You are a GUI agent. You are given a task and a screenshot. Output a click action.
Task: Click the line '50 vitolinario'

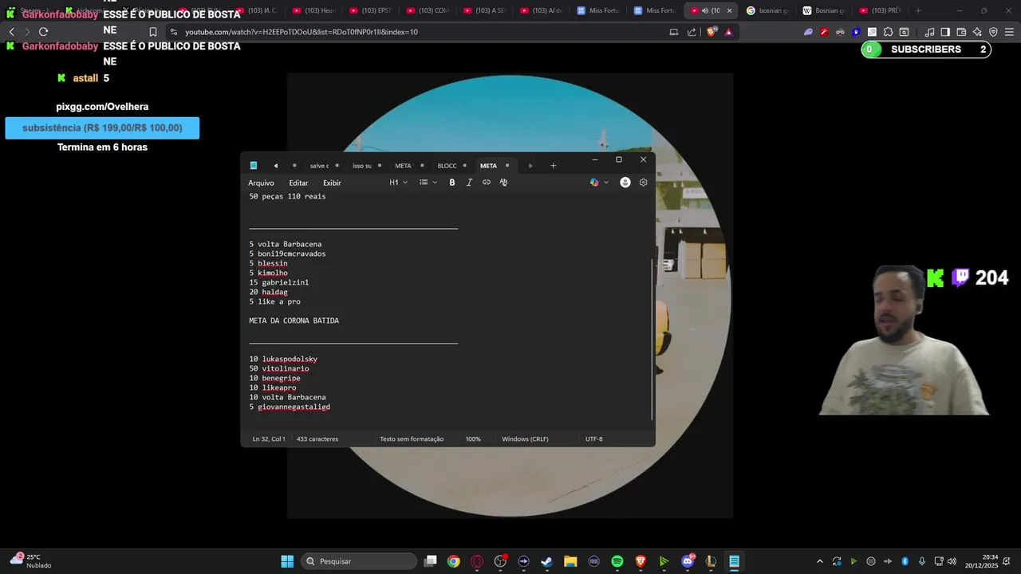pyautogui.click(x=279, y=368)
